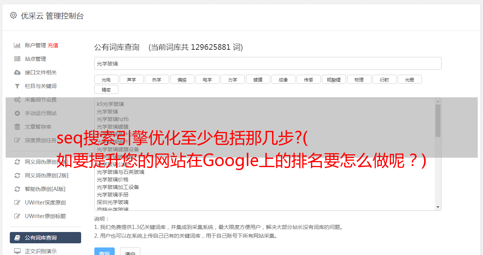Add the 传感 keyword tag
Image resolution: width=483 pixels, height=255 pixels.
[x=308, y=79]
